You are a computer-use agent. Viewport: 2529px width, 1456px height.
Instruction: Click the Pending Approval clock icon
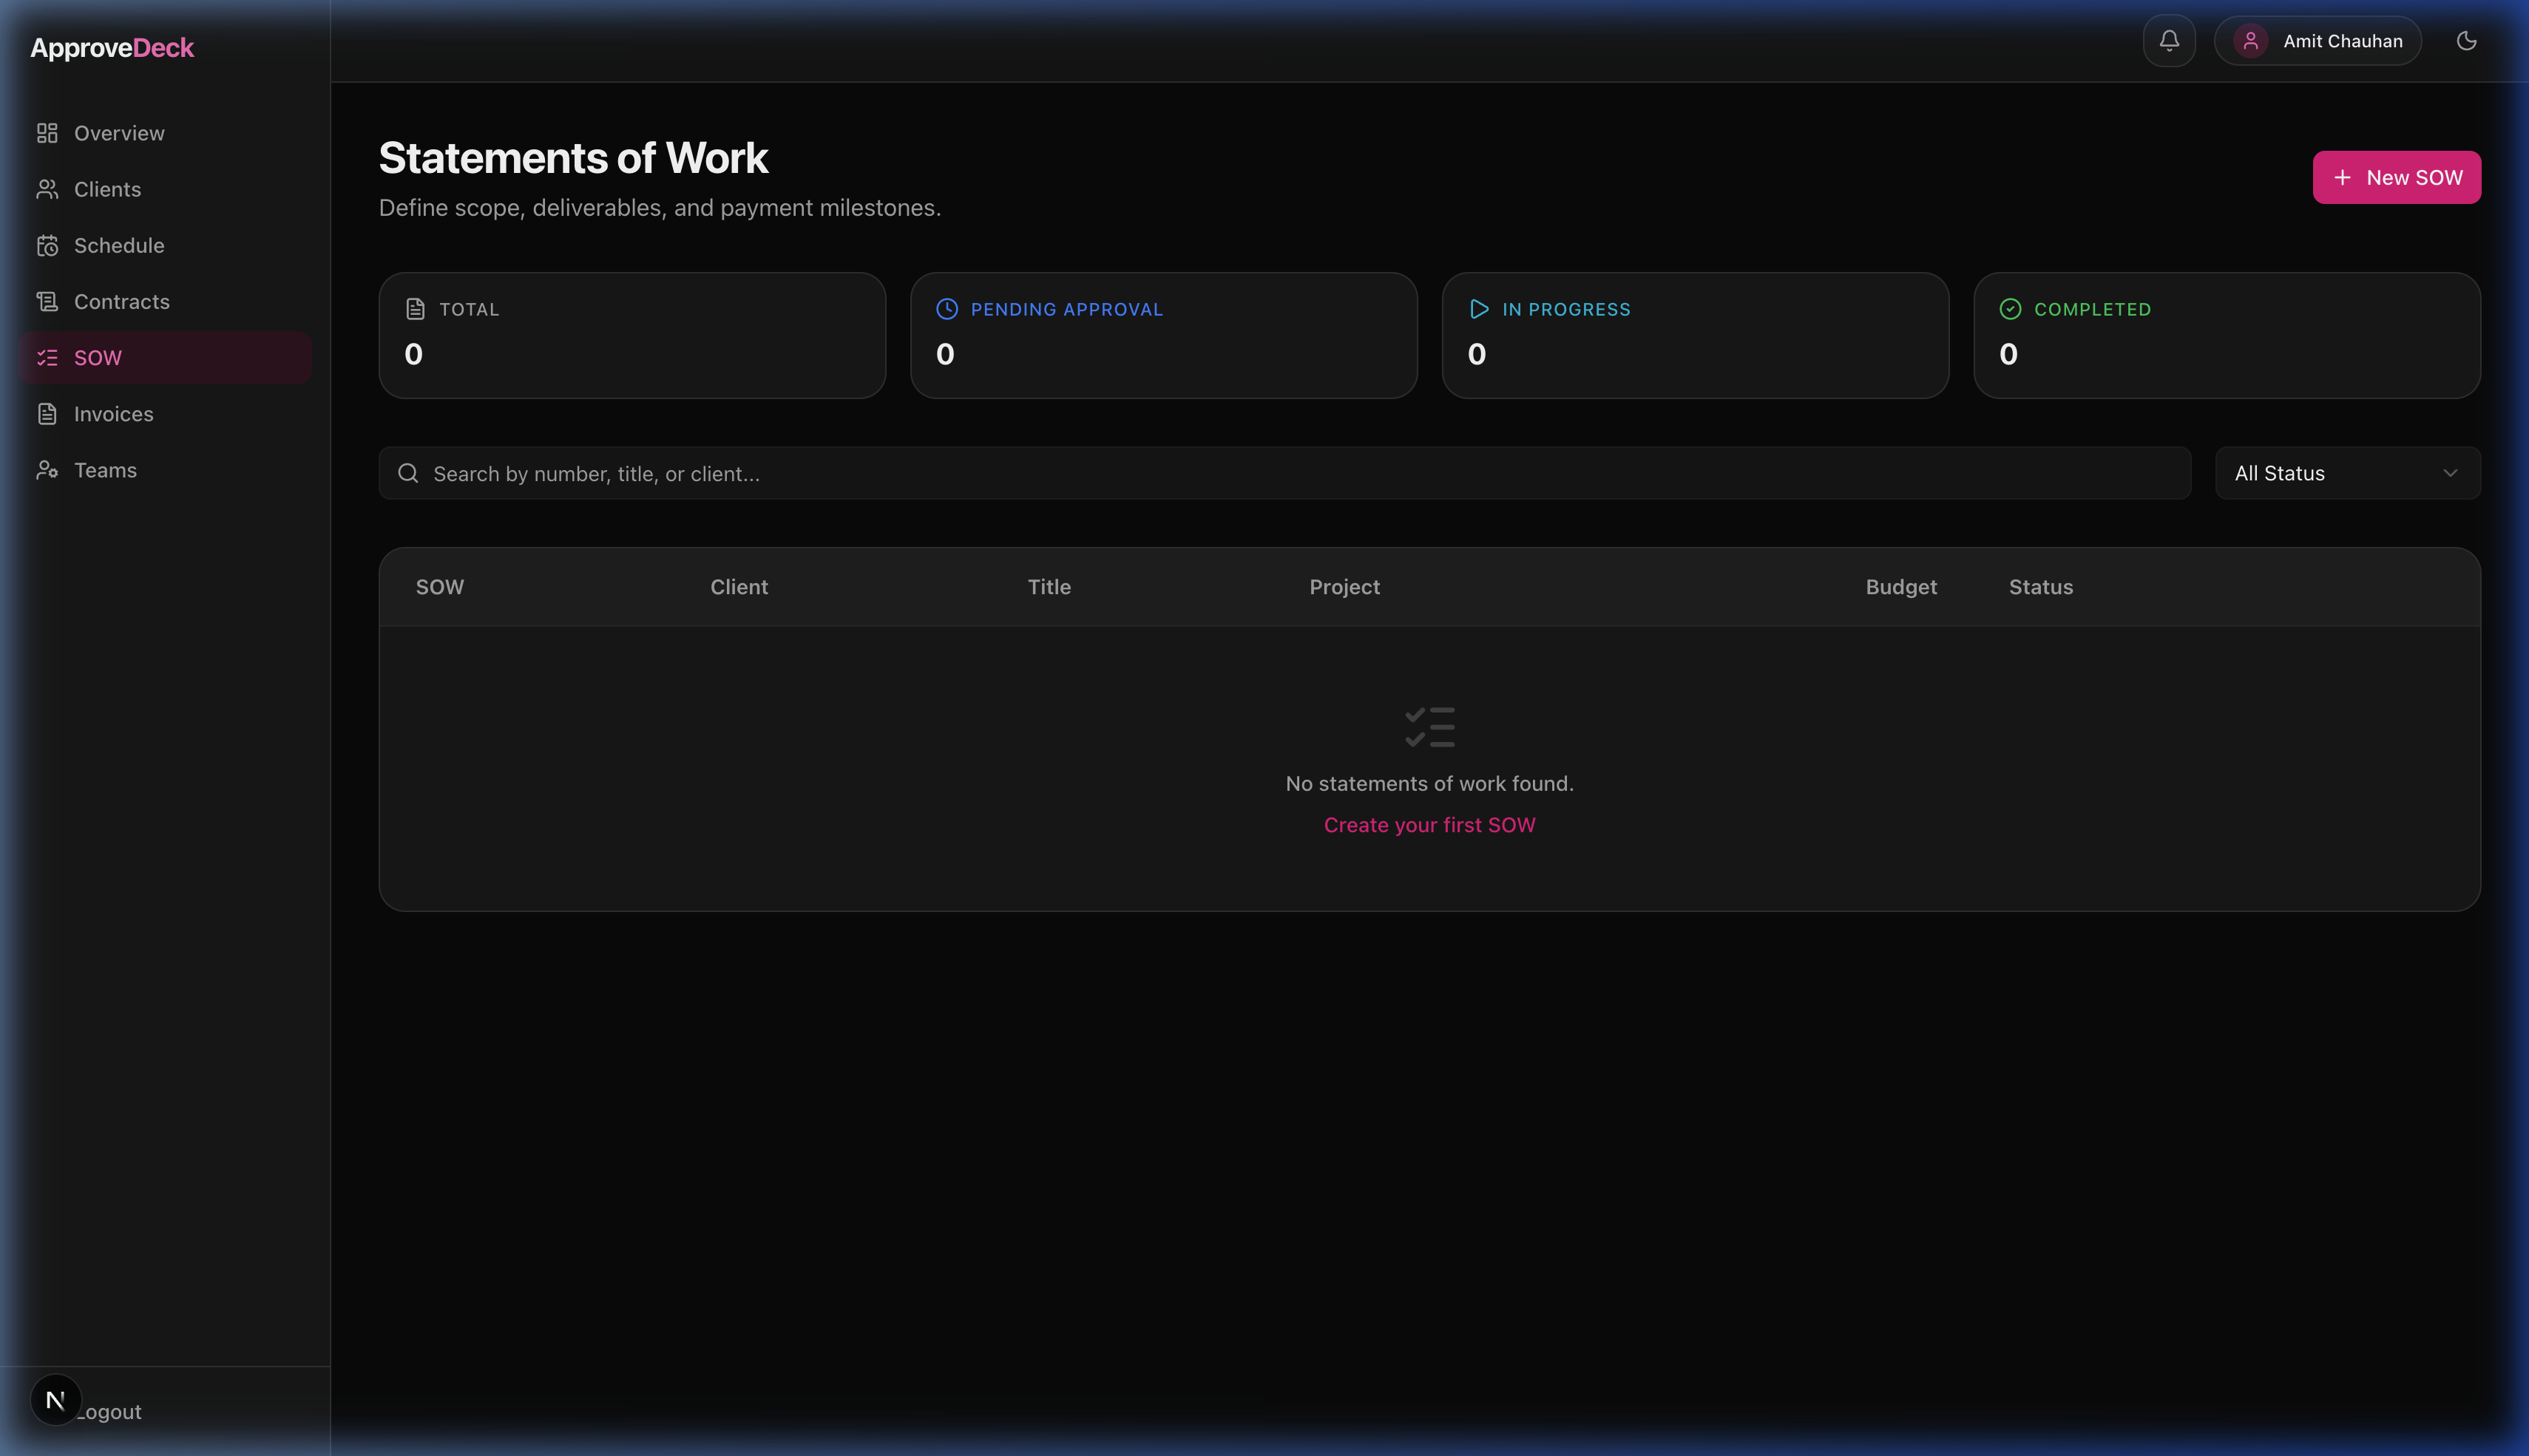(947, 309)
